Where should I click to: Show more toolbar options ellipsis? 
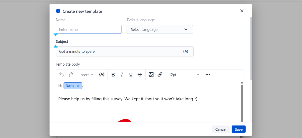(x=208, y=75)
